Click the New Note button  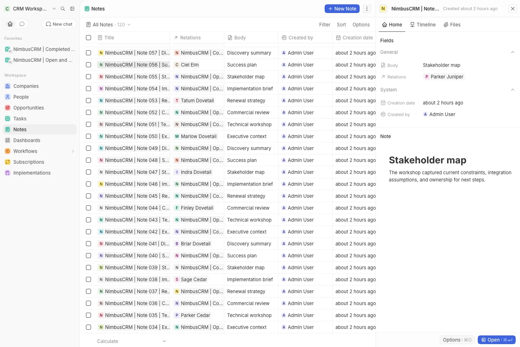[x=342, y=9]
